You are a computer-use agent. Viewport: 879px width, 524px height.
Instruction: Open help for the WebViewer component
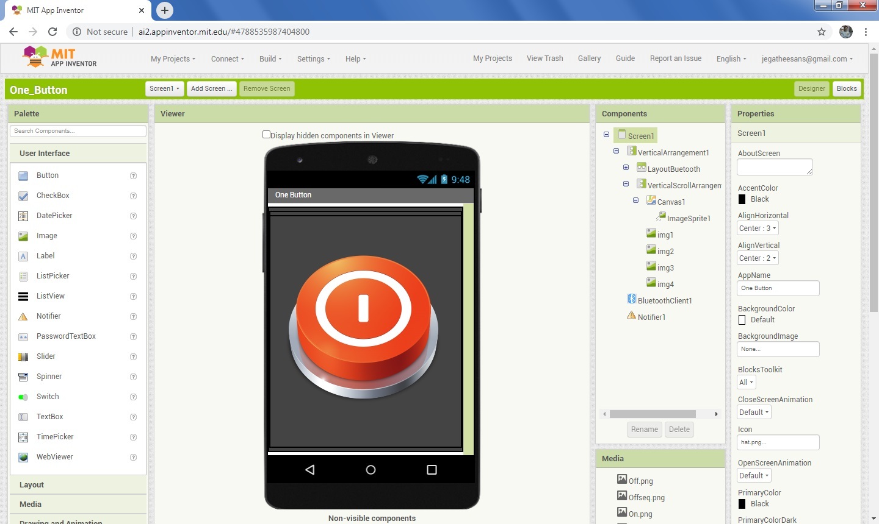pyautogui.click(x=133, y=458)
